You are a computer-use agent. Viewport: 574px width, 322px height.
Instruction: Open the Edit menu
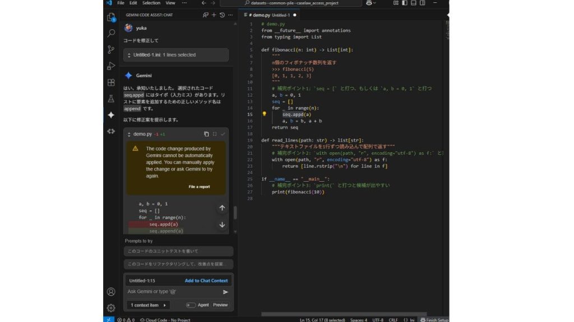pos(133,3)
